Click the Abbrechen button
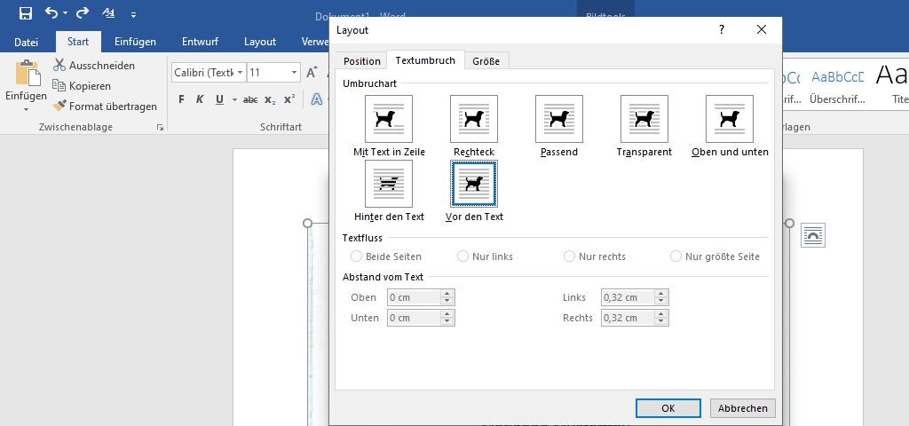Viewport: 909px width, 426px height. tap(743, 408)
